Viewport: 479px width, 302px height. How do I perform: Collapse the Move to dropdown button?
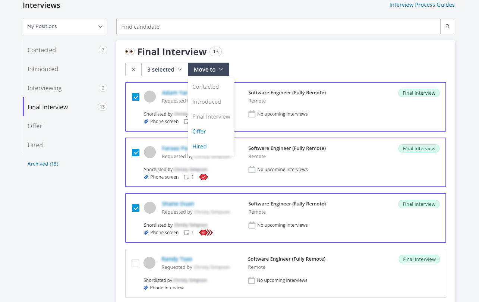[x=208, y=69]
